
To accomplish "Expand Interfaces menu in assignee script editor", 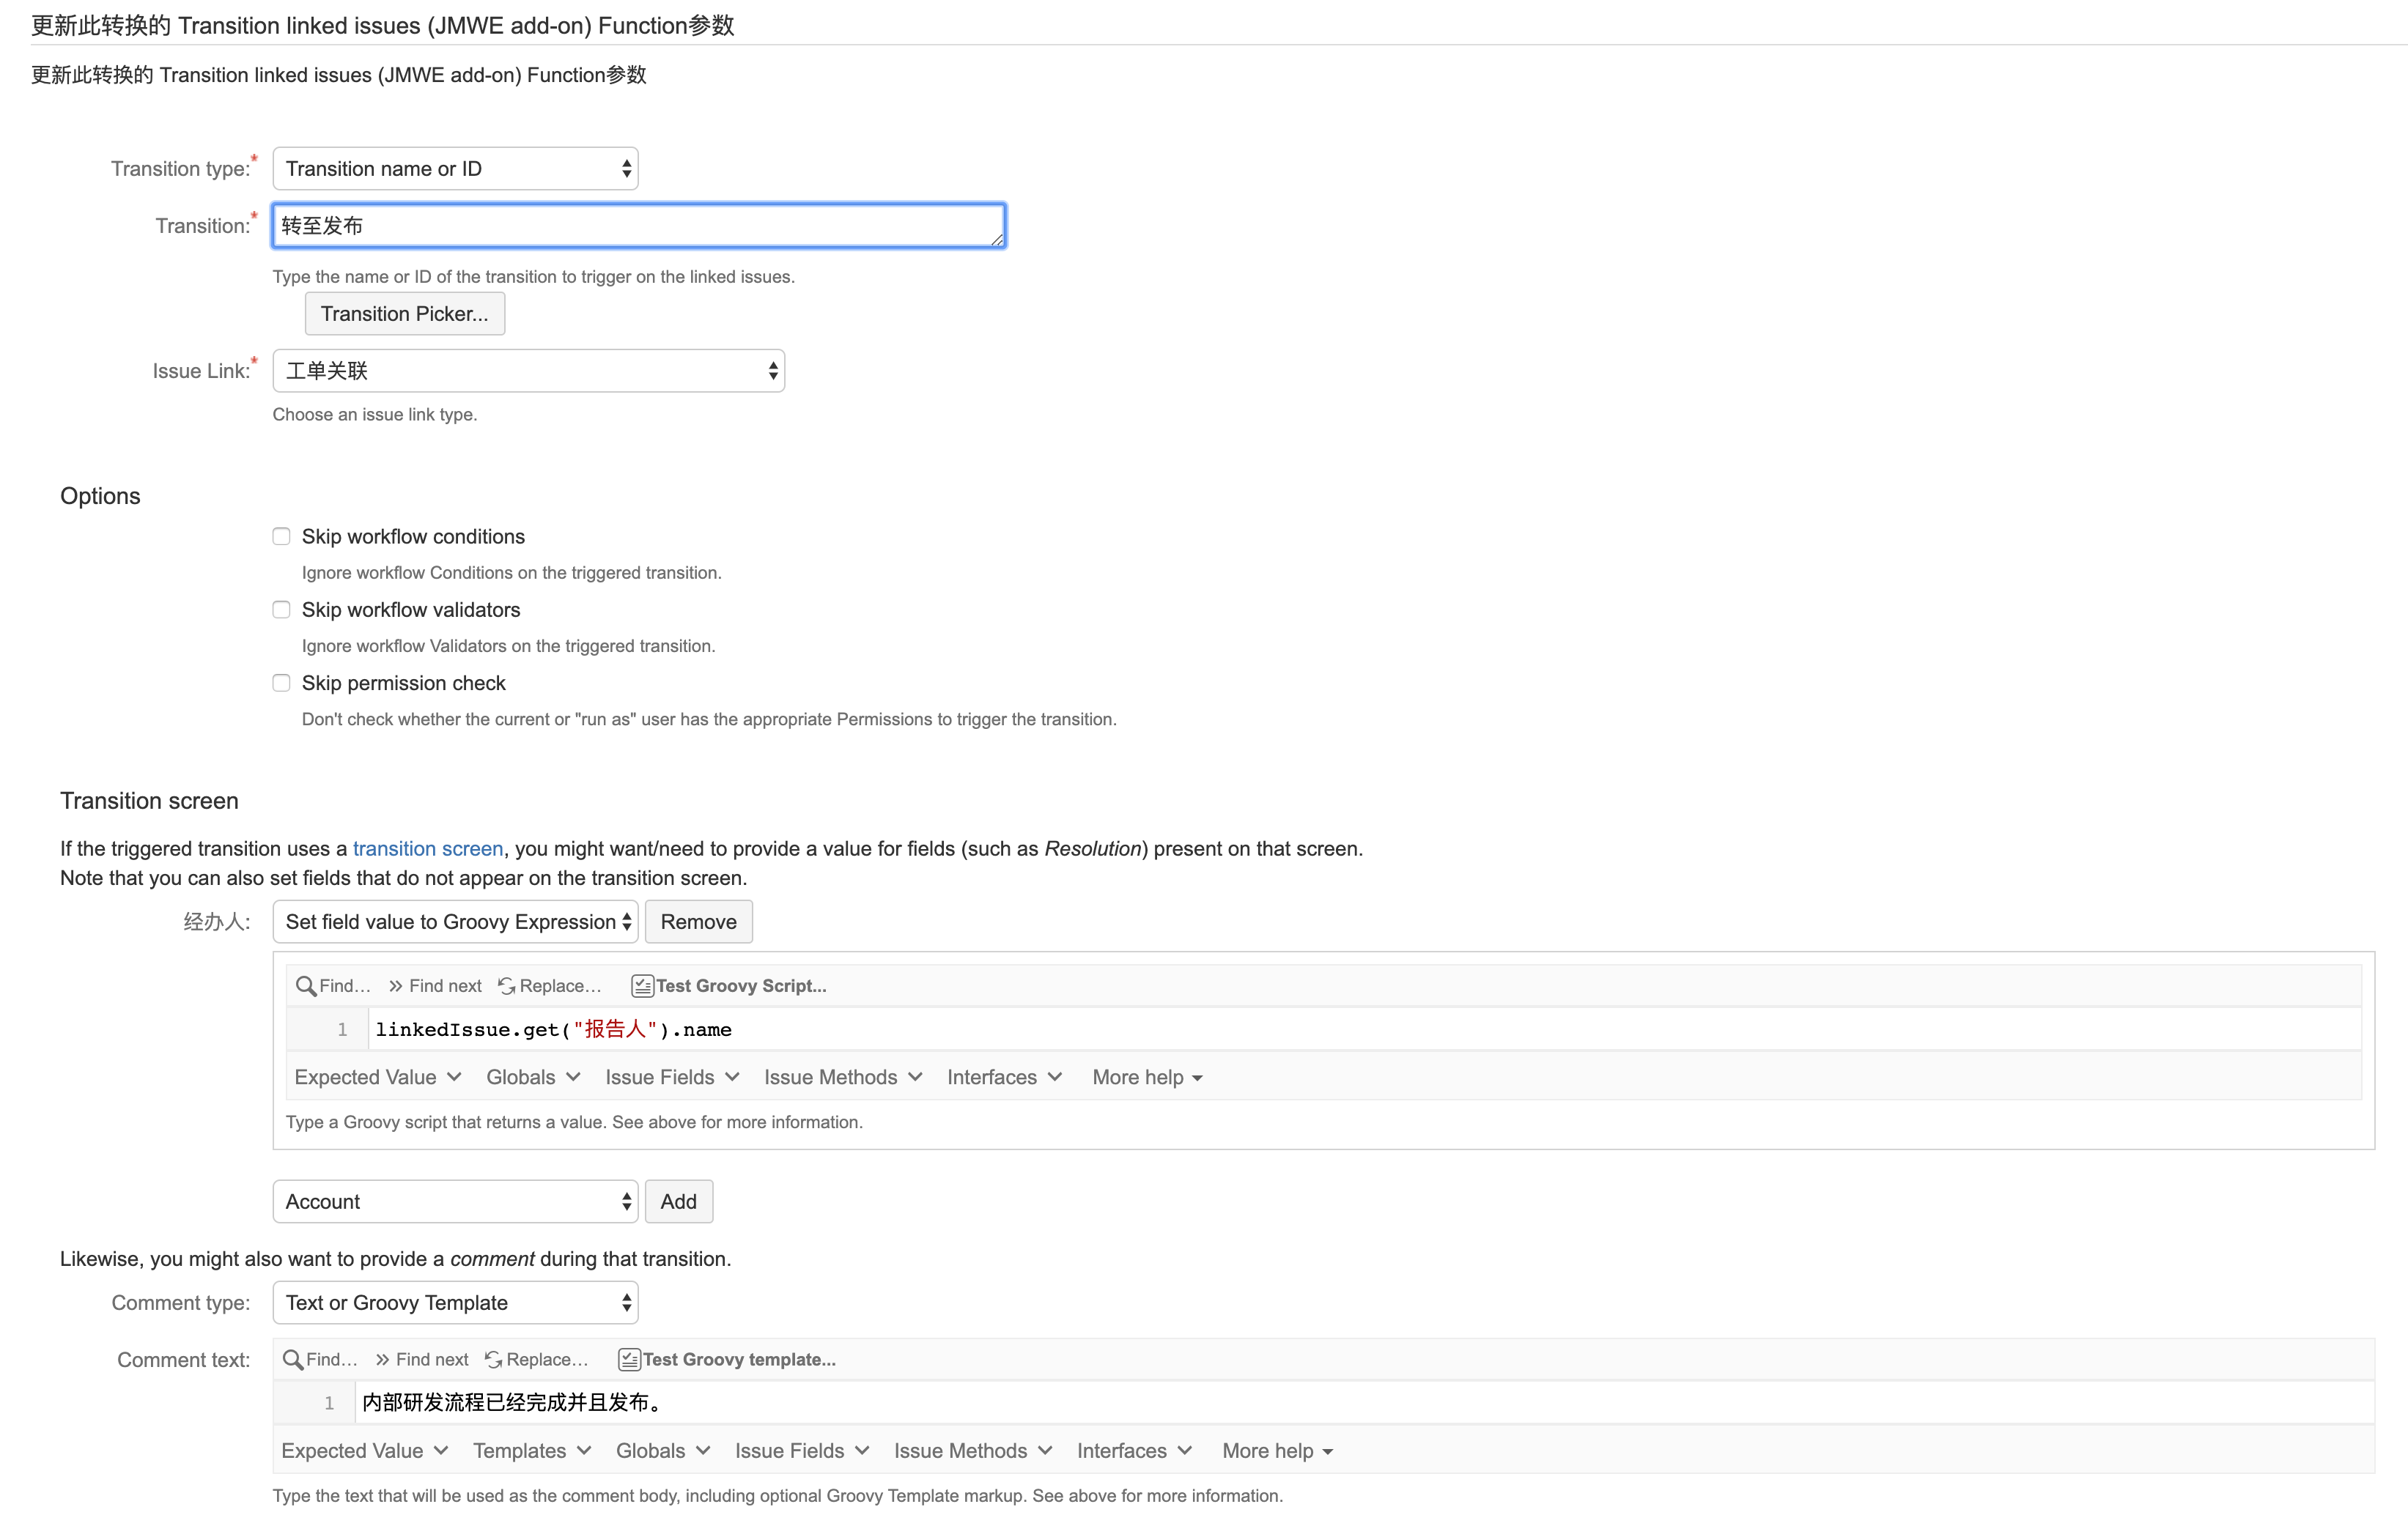I will (1004, 1077).
